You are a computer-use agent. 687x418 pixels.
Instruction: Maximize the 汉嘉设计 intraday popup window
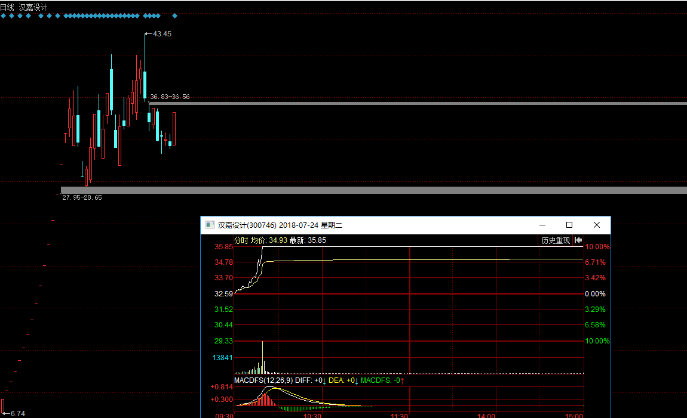(569, 225)
